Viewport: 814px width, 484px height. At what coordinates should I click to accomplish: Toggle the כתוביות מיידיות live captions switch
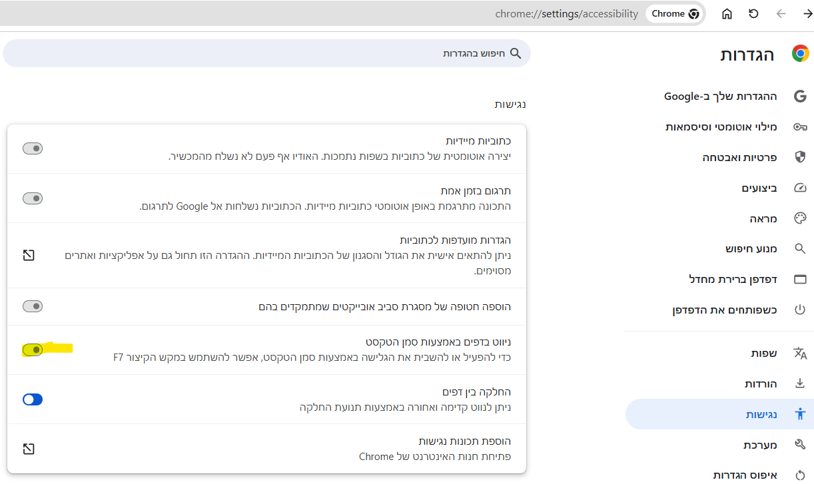[x=33, y=148]
